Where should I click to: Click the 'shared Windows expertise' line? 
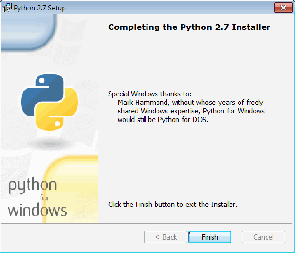[x=191, y=111]
